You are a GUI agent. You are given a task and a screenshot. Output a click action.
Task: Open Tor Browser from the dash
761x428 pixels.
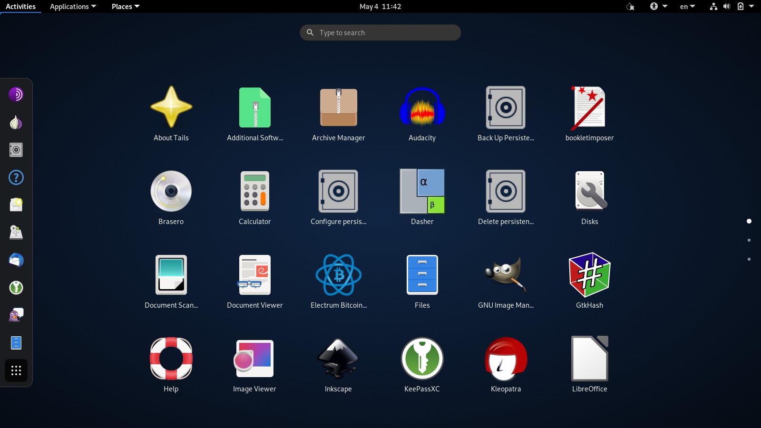[x=16, y=95]
